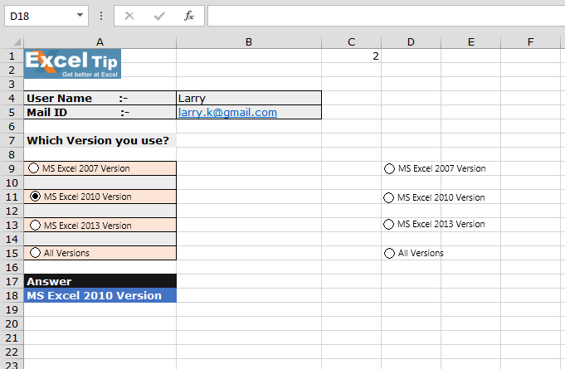
Task: Click cell with name Larry
Action: point(249,99)
